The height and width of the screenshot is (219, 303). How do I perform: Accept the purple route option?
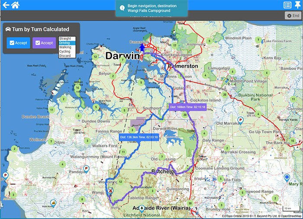pyautogui.click(x=44, y=43)
